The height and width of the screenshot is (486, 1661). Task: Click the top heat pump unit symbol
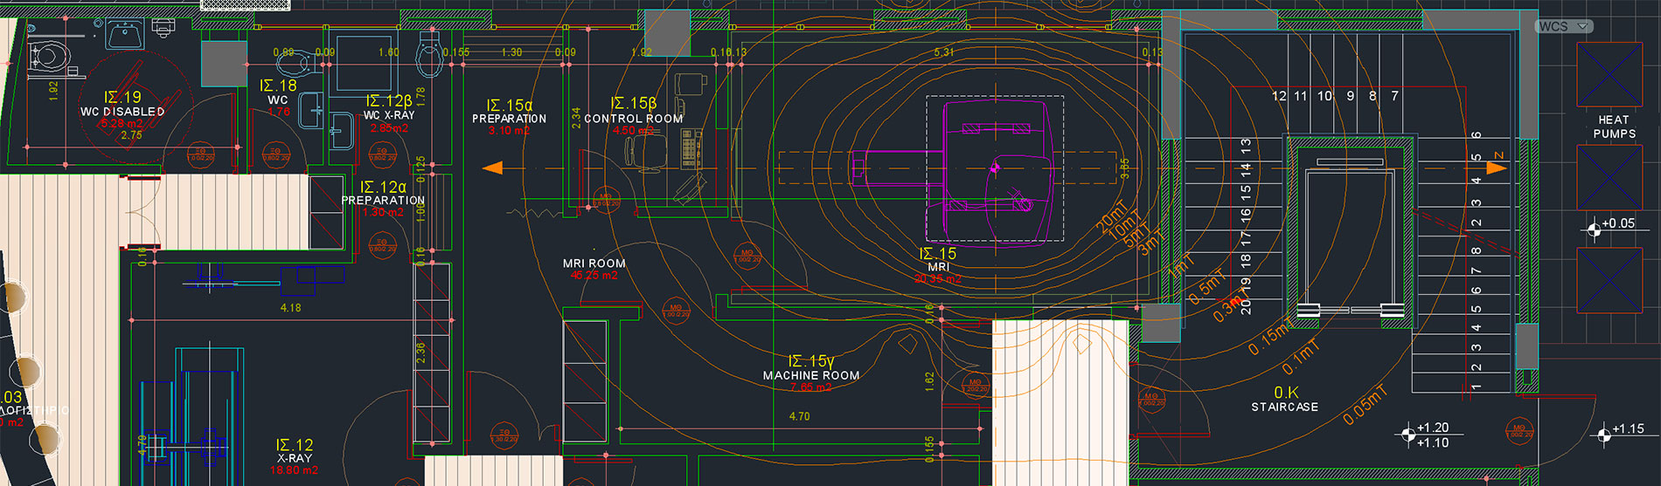pos(1609,74)
